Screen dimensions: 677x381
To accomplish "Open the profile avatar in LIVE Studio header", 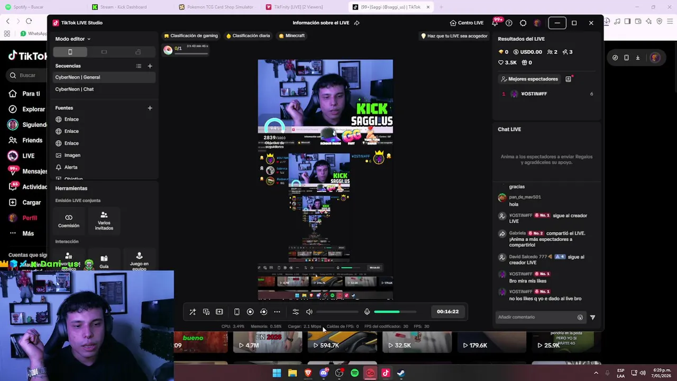I will (537, 23).
